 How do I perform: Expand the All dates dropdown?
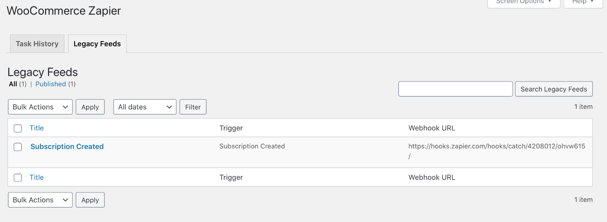pyautogui.click(x=145, y=107)
